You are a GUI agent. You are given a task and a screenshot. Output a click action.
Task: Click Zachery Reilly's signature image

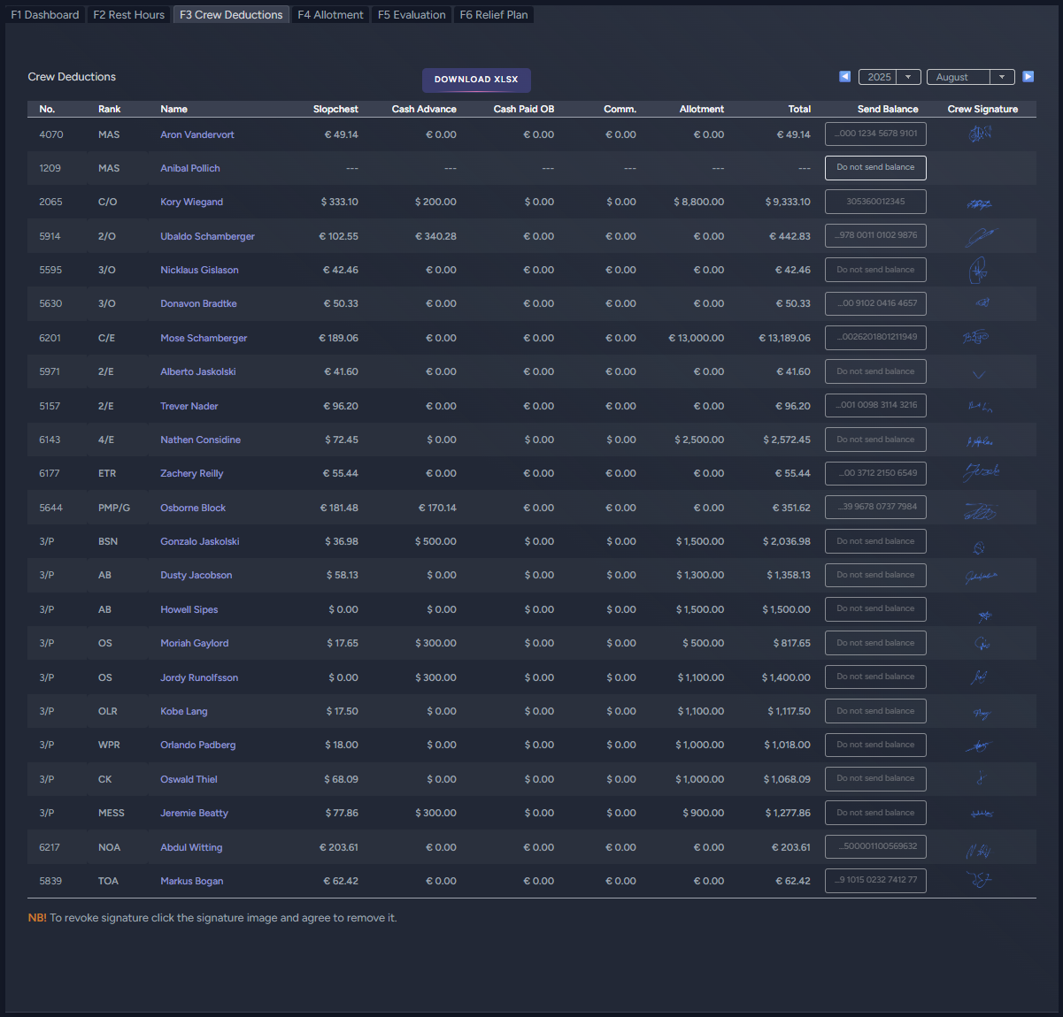980,473
